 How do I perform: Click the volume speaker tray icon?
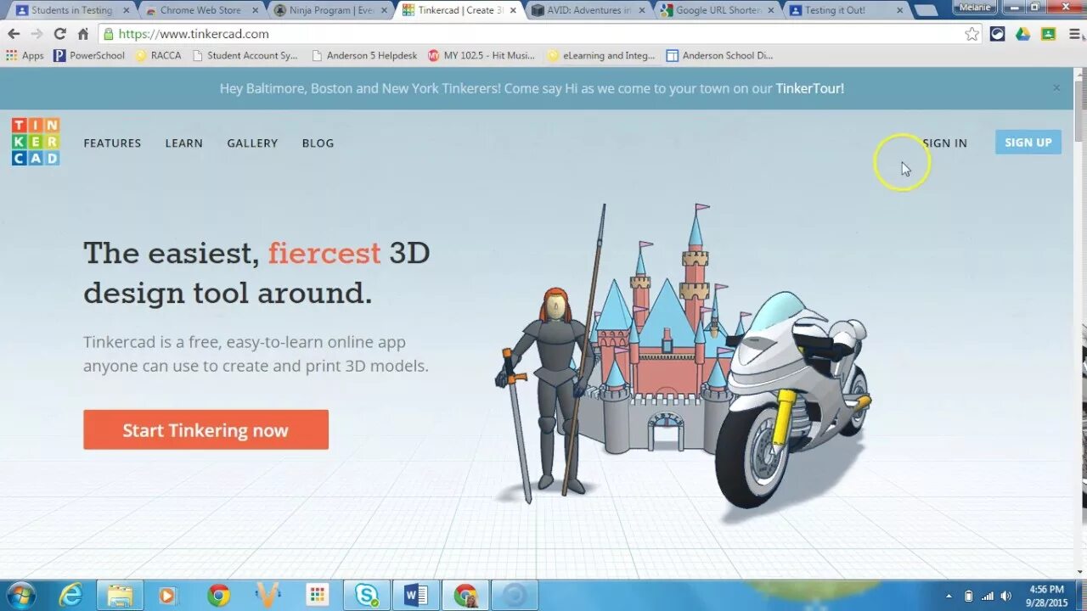click(1007, 596)
